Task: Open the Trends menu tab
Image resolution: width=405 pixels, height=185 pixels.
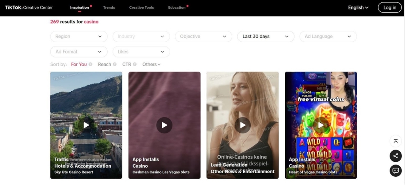Action: click(x=109, y=7)
